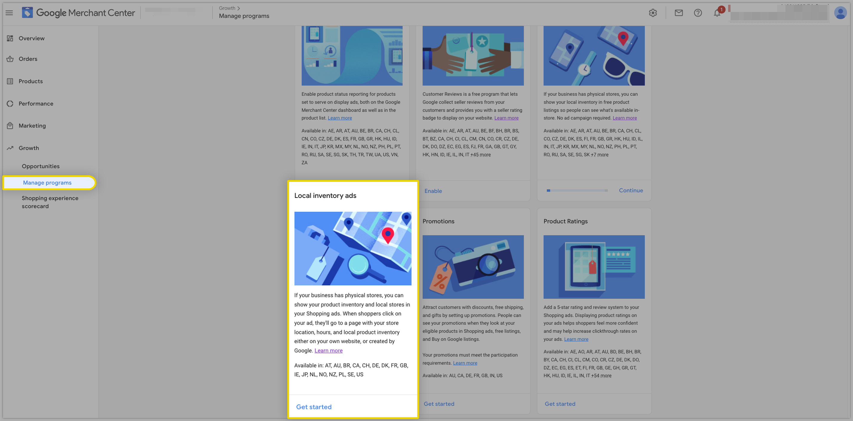Click the Google Merchant Center logo
853x421 pixels.
[x=79, y=13]
